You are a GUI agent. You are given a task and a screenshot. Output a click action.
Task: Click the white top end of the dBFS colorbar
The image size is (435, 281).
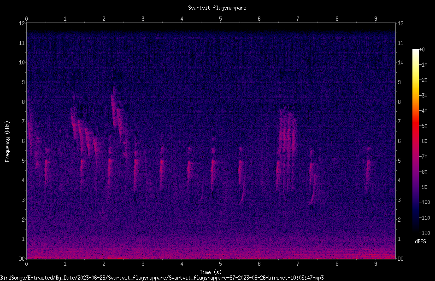click(415, 52)
